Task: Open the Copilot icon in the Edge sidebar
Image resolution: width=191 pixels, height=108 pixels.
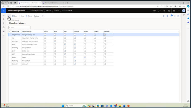Action: 188,6
